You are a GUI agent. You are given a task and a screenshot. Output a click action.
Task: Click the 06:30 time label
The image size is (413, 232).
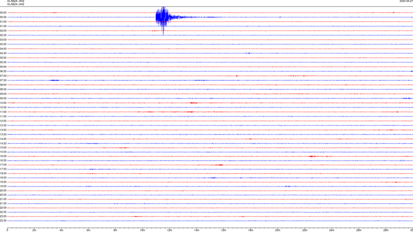(3, 71)
